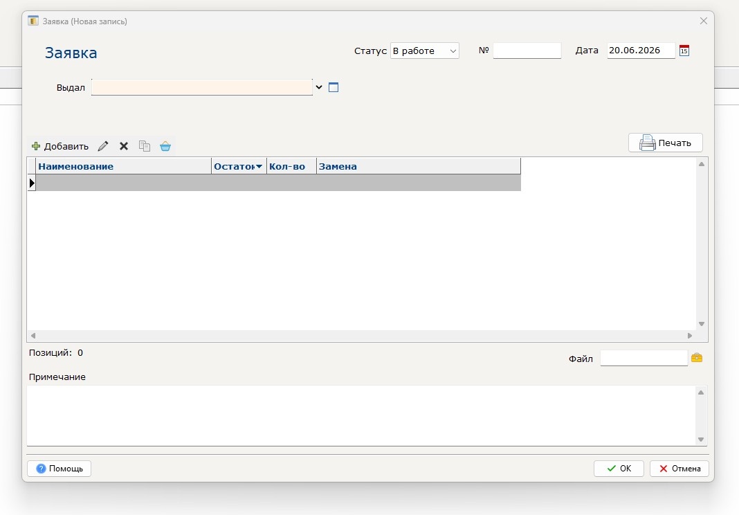The width and height of the screenshot is (739, 515).
Task: Click the grid vertical scrollbar down arrow
Action: (x=702, y=324)
